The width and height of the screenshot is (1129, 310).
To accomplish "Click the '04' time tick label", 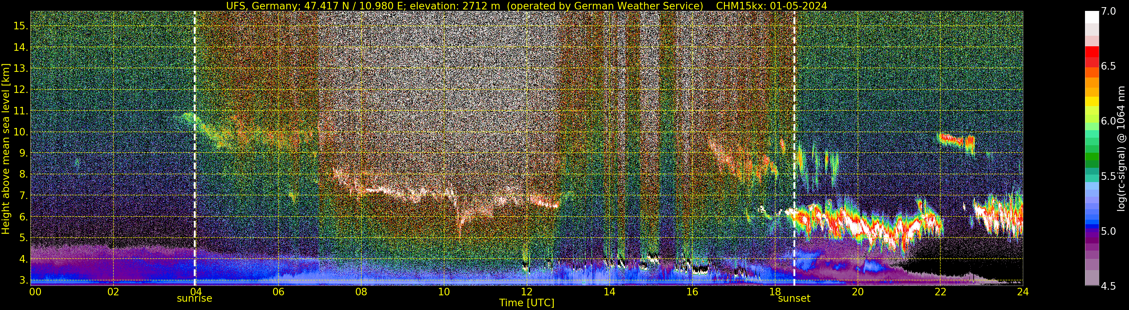I will click(x=196, y=292).
